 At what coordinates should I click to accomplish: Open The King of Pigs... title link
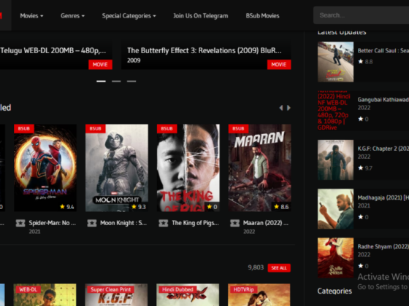[x=196, y=223]
